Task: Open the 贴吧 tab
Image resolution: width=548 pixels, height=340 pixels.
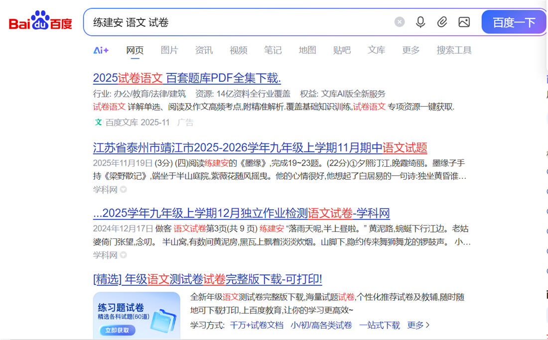Action: [x=342, y=50]
